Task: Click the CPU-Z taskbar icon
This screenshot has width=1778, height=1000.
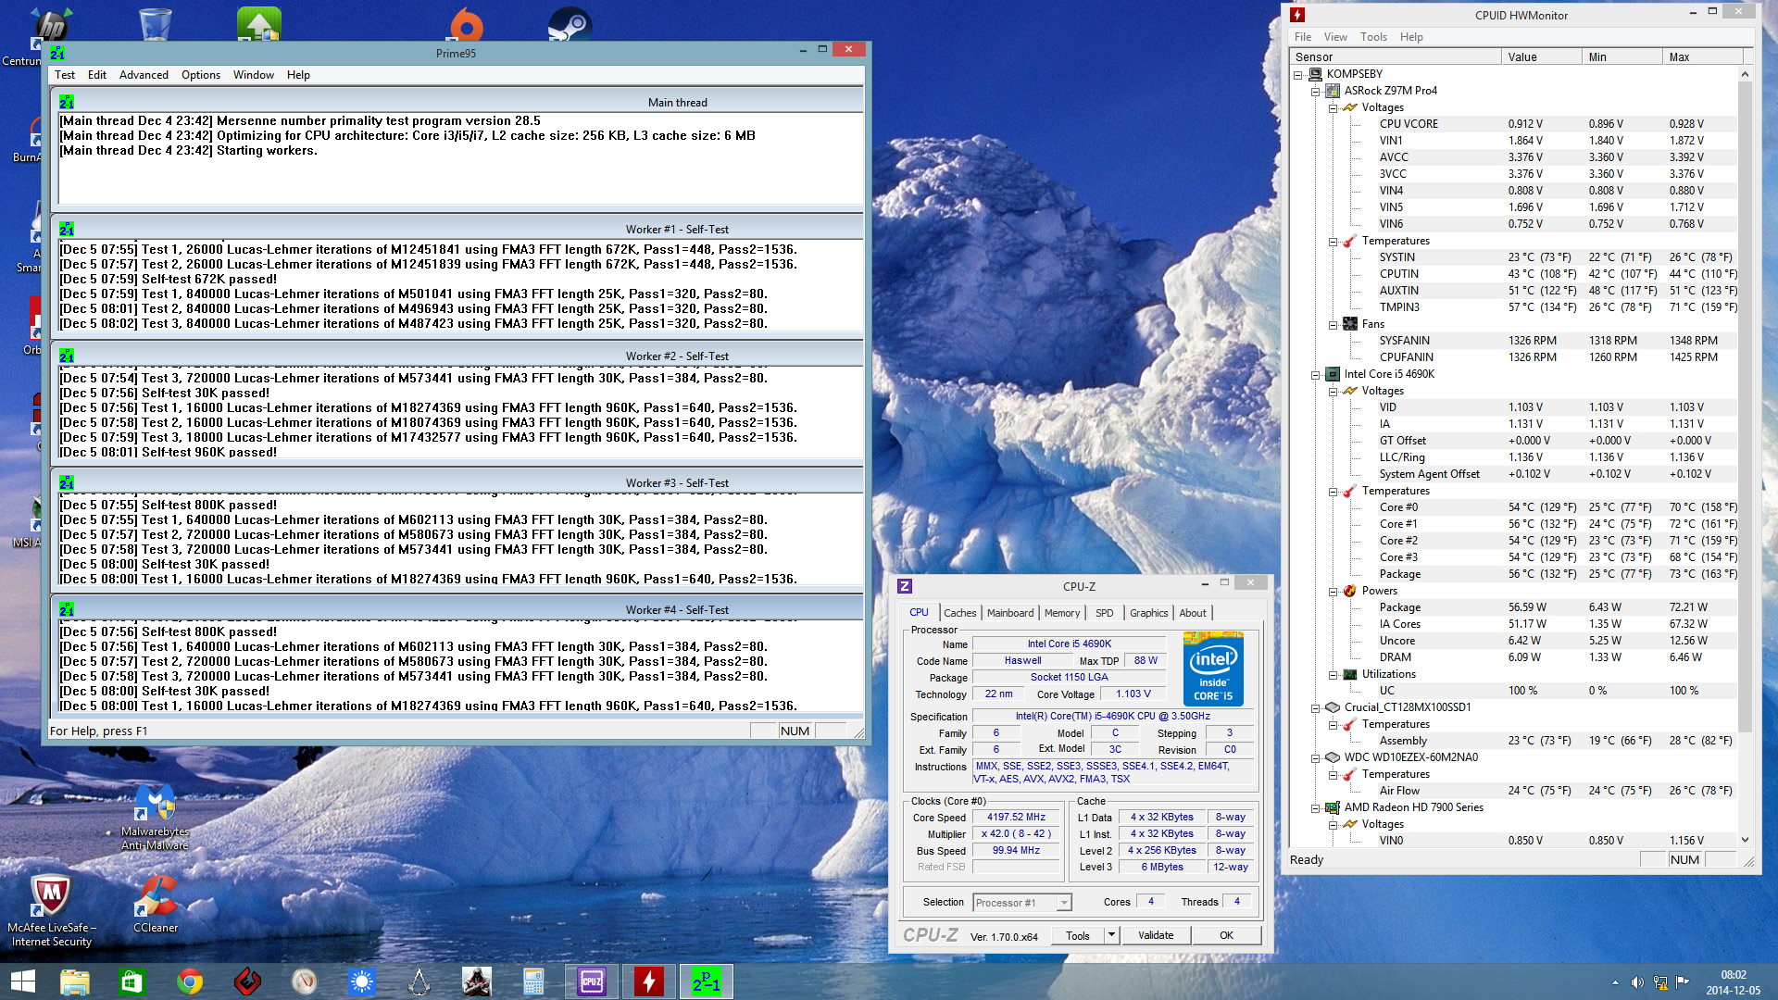Action: (592, 981)
